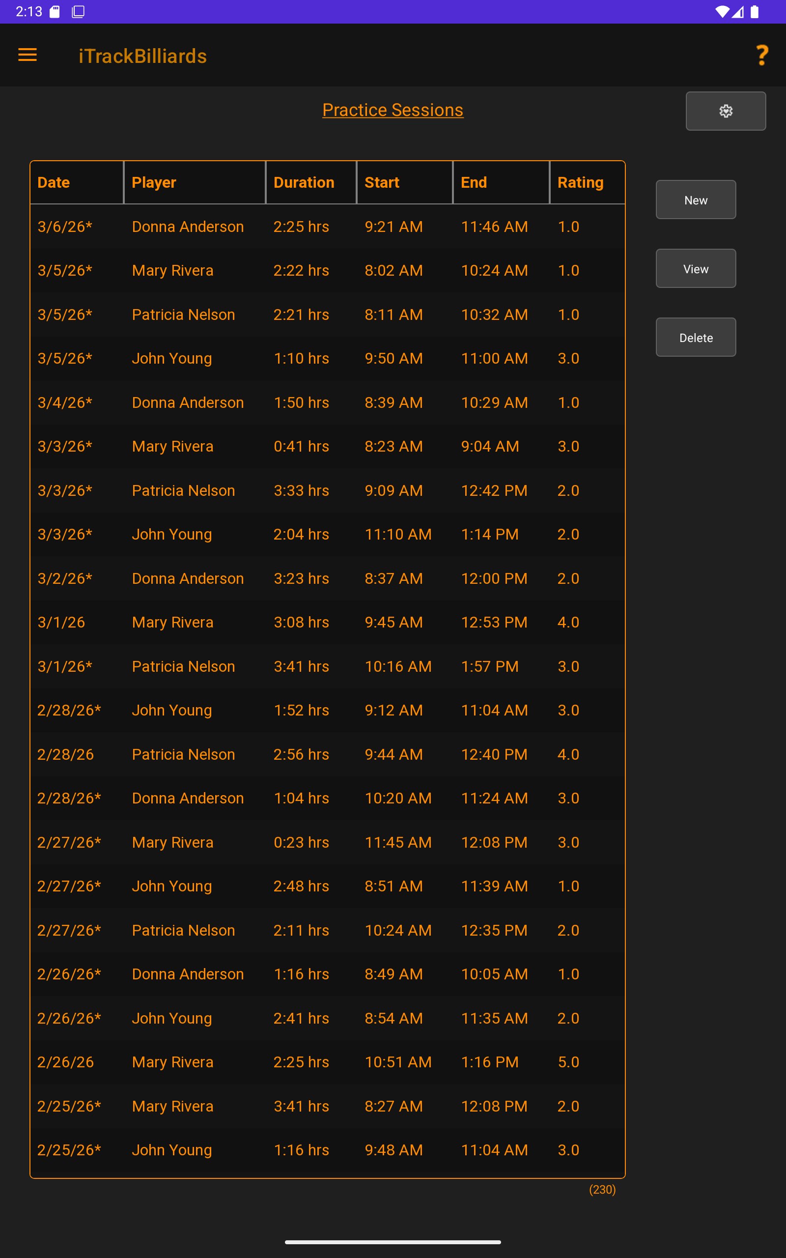Select John Young's 3/5/26 session
This screenshot has width=786, height=1258.
click(328, 359)
